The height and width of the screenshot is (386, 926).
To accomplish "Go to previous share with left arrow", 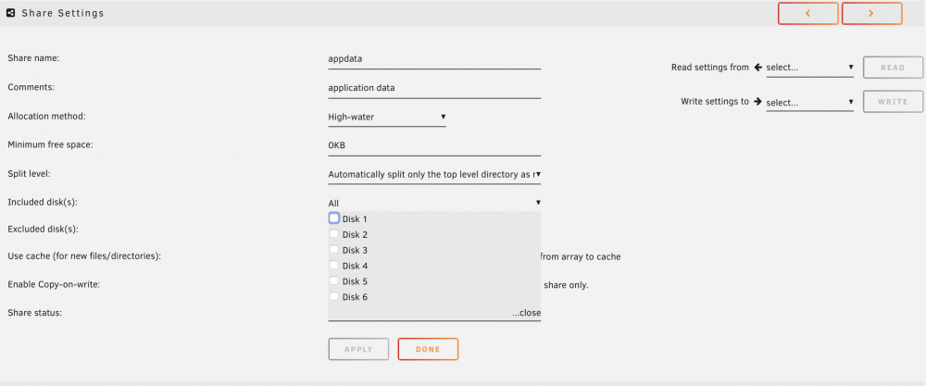I will (807, 14).
